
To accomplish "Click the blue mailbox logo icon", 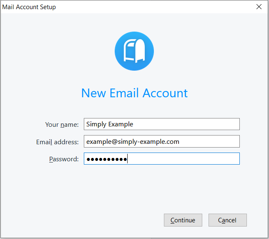I will (x=134, y=52).
